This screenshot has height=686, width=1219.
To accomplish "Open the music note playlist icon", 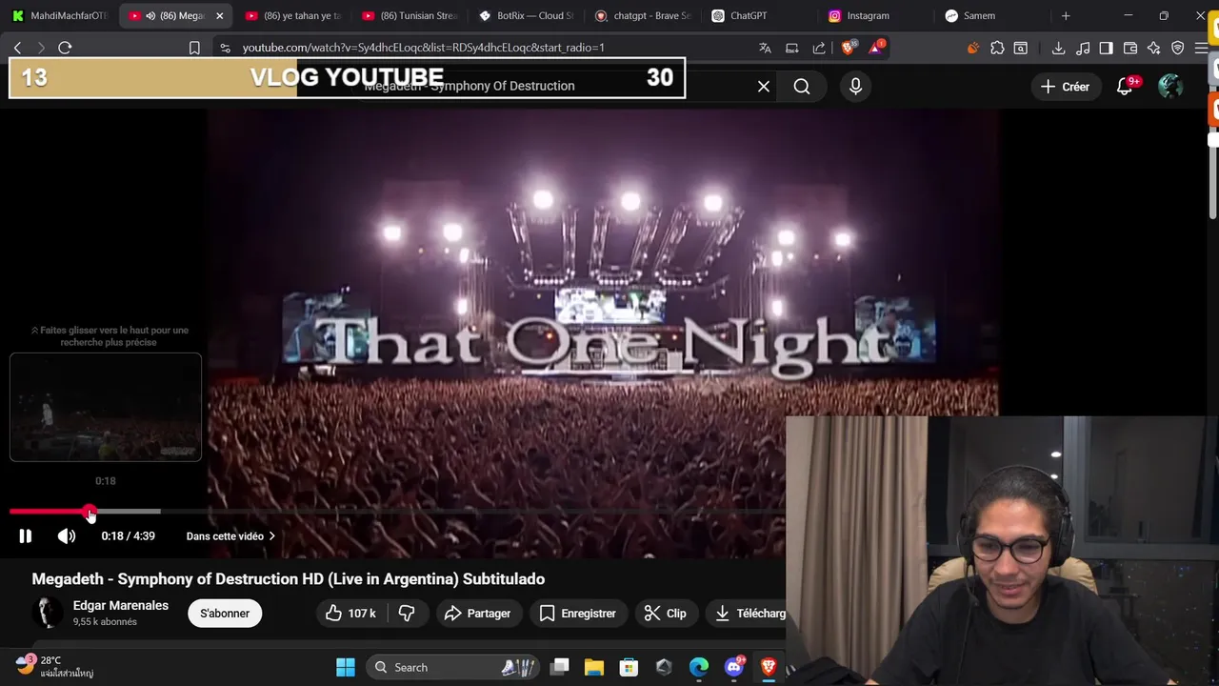I will pyautogui.click(x=1083, y=48).
